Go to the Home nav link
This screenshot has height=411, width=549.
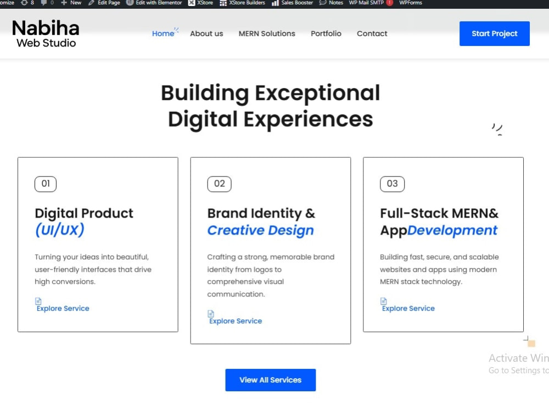pos(163,33)
